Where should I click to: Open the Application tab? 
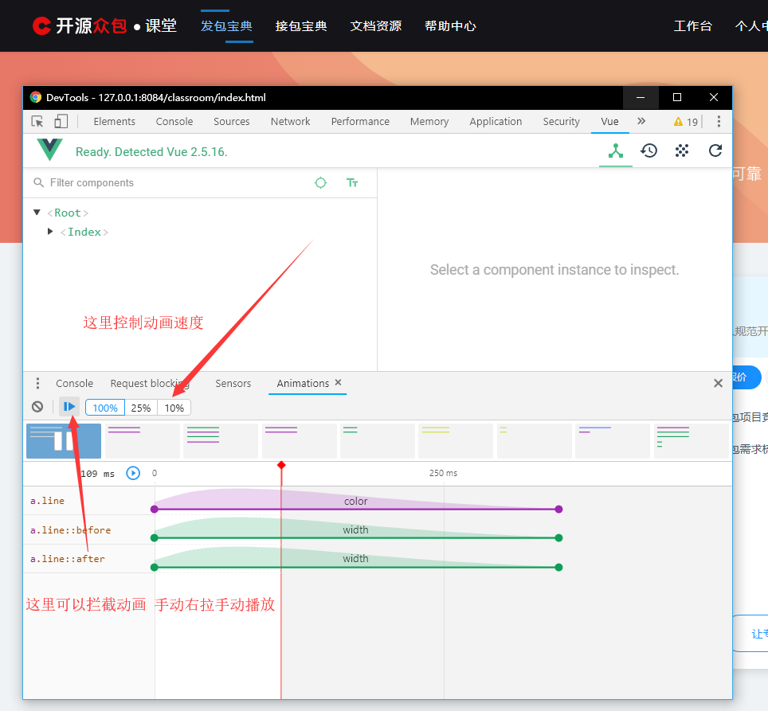[496, 121]
